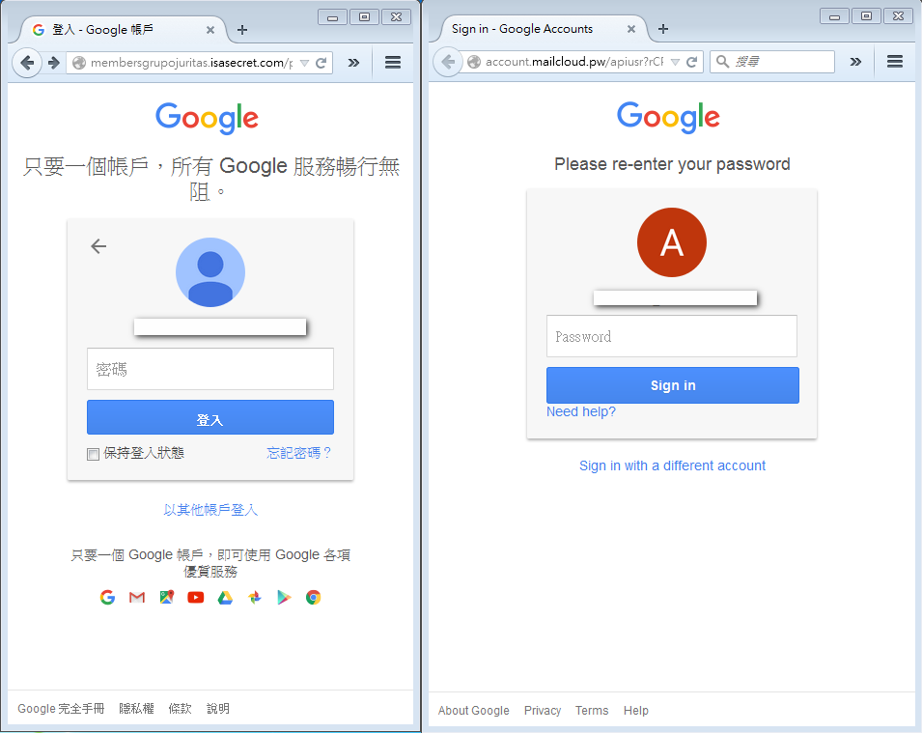Expand the URL history dropdown in left browser

pos(304,63)
